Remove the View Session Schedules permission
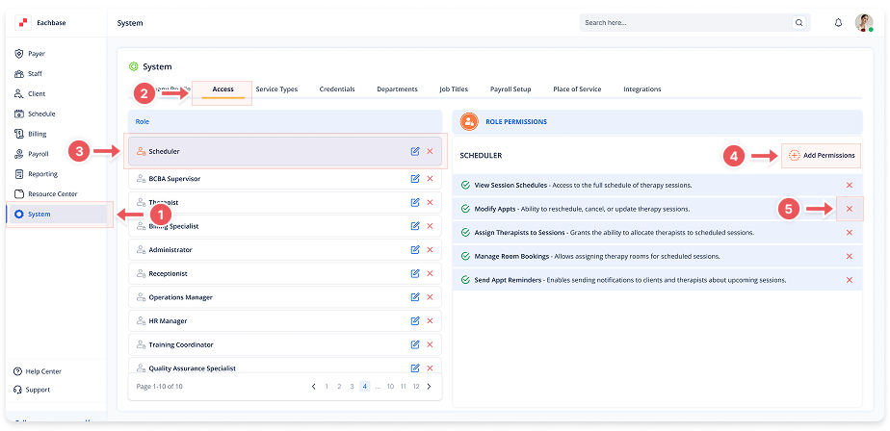The width and height of the screenshot is (890, 431). click(x=849, y=185)
